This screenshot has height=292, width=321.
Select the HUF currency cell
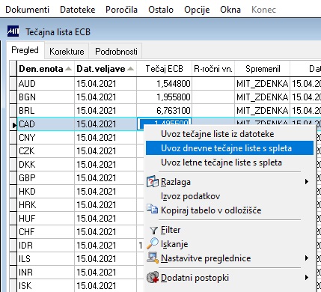coord(46,219)
